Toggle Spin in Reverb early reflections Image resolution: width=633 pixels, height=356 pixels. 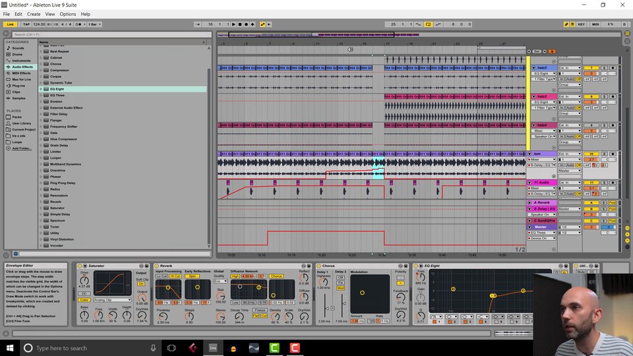pyautogui.click(x=193, y=276)
